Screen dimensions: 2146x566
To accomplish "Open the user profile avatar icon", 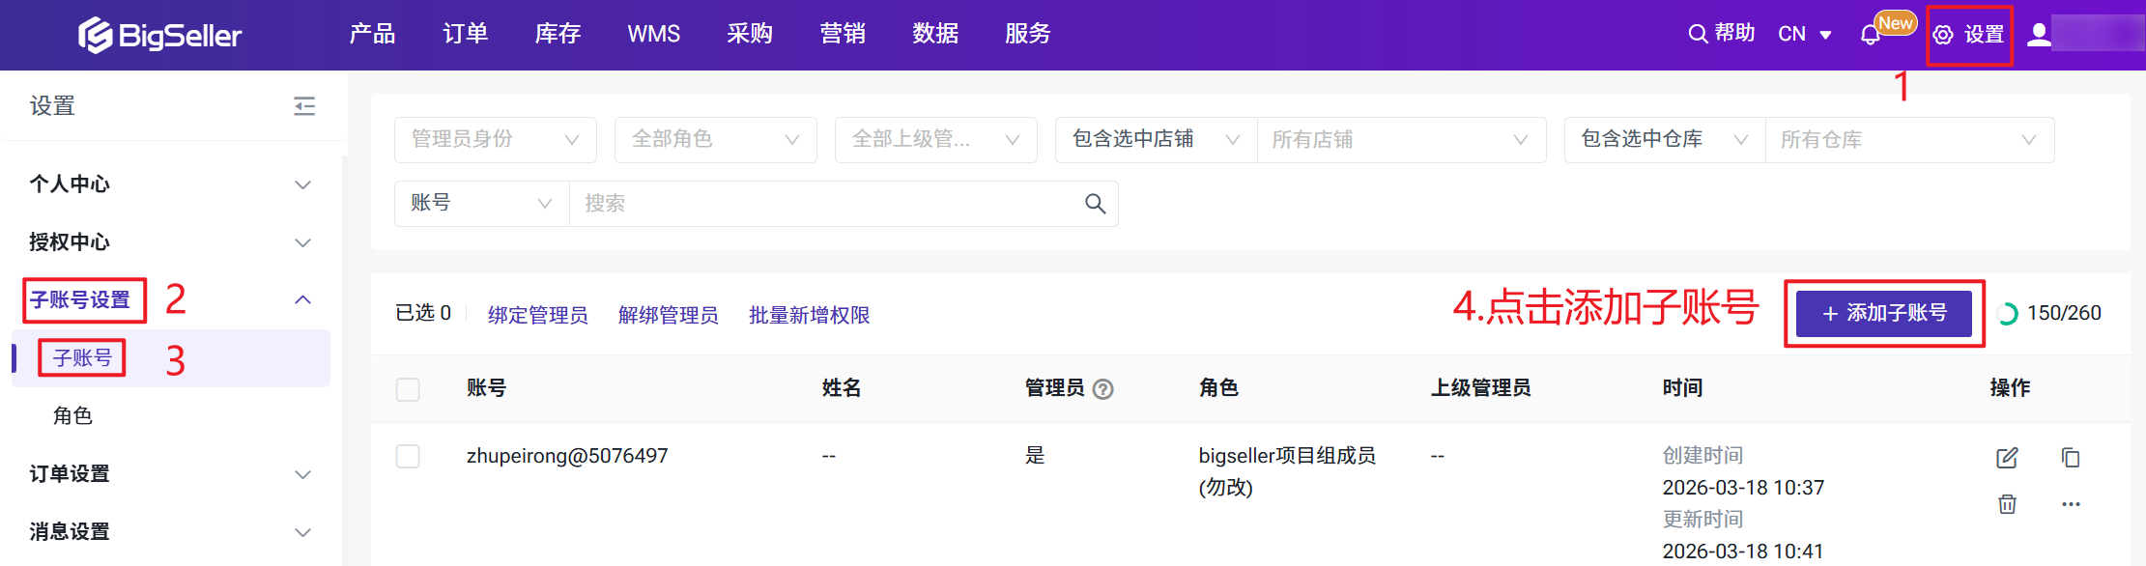I will [x=2039, y=35].
